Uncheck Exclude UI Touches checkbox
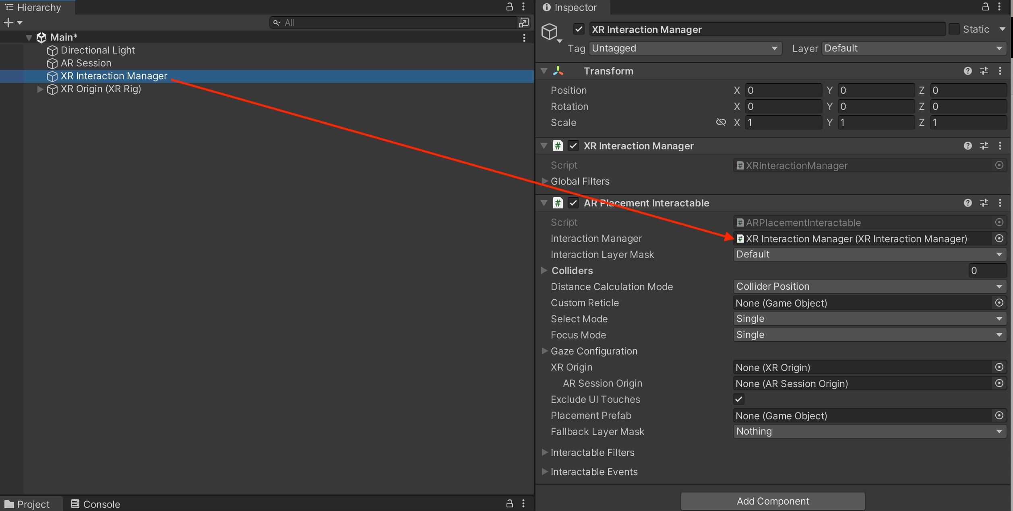The image size is (1013, 511). coord(739,399)
